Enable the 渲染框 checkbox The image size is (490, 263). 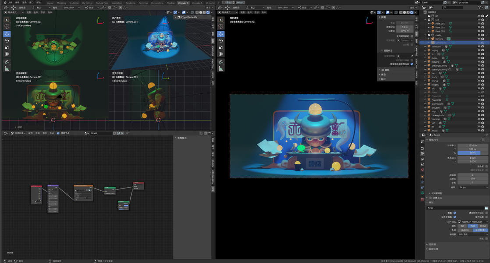(x=486, y=167)
